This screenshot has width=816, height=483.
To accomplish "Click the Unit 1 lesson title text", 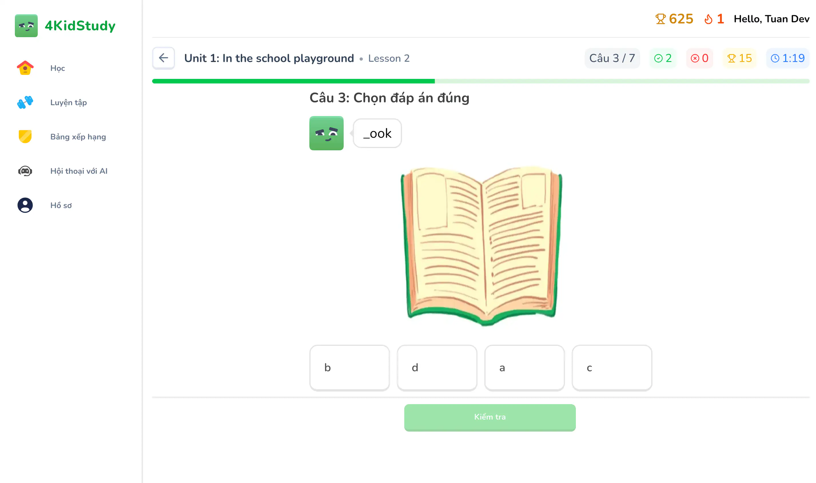I will [269, 58].
